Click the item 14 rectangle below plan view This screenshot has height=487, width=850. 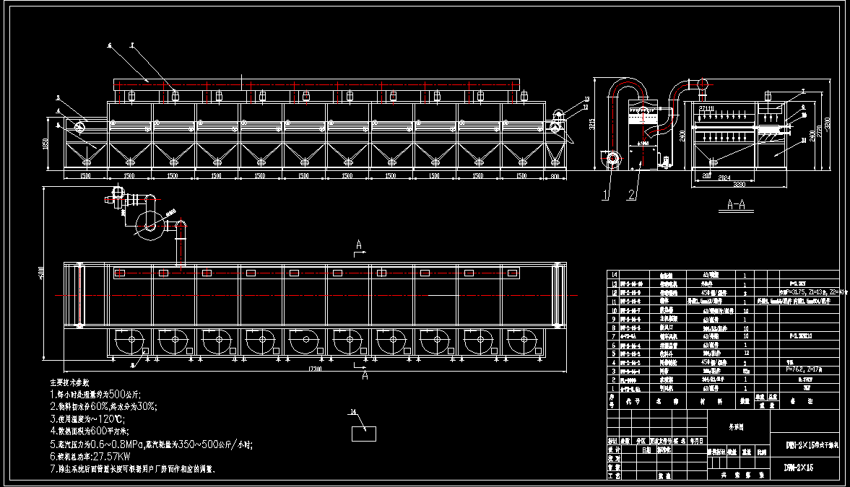364,434
